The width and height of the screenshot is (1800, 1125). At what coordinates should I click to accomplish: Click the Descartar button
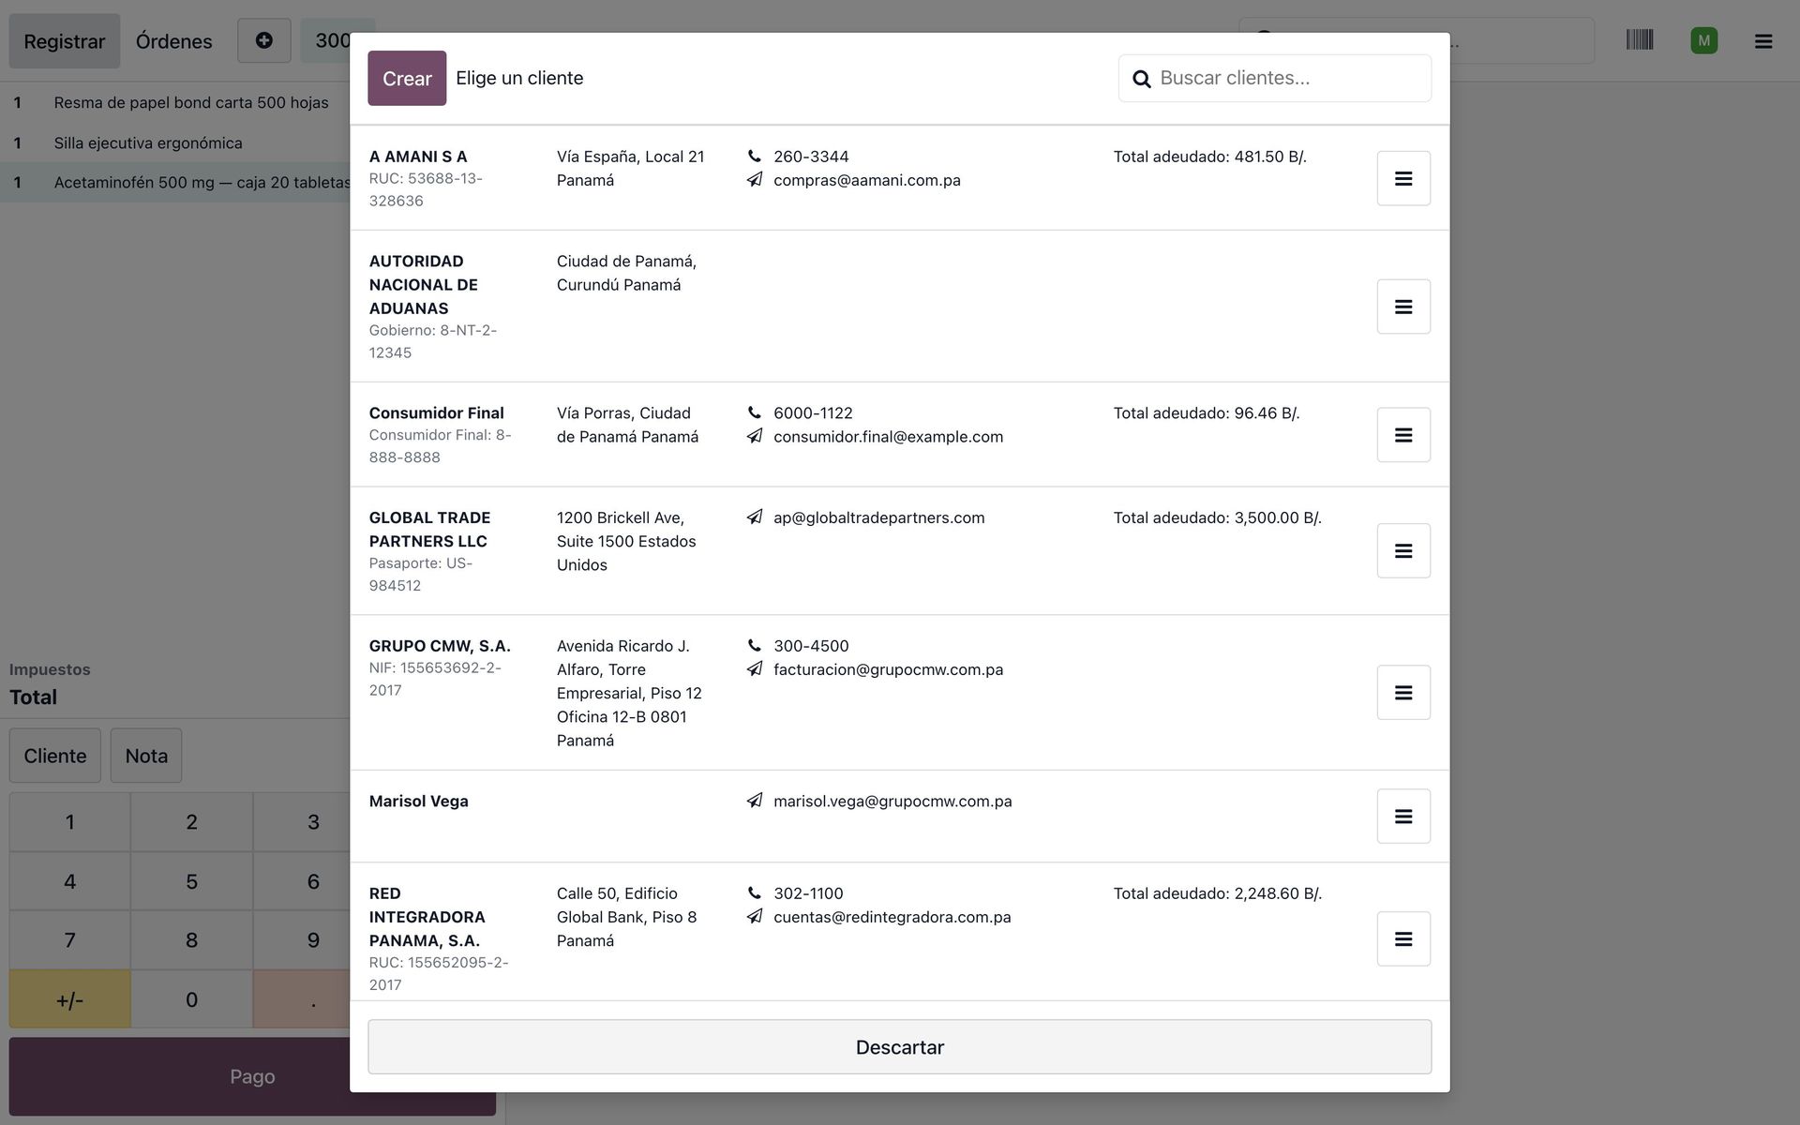pyautogui.click(x=900, y=1047)
